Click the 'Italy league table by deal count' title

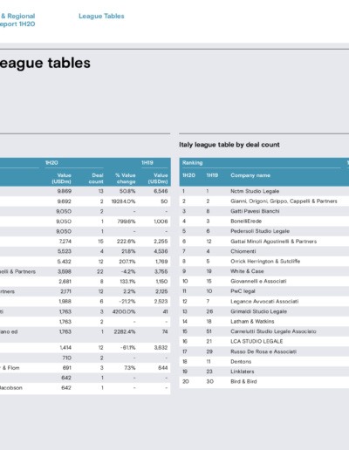coord(229,145)
